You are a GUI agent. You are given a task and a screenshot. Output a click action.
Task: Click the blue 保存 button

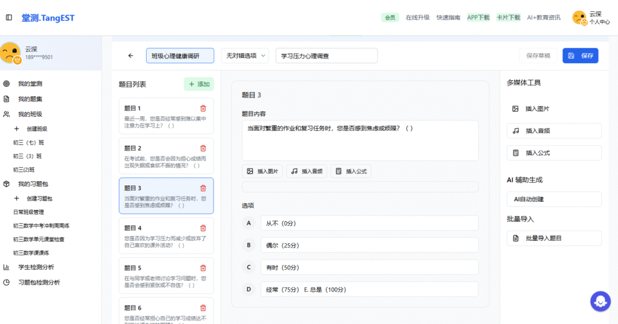pyautogui.click(x=580, y=55)
